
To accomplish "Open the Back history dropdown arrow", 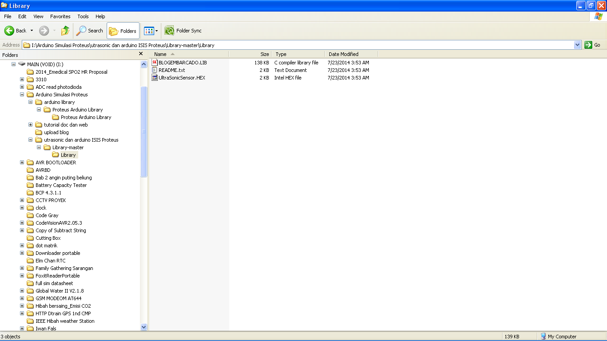I will point(32,31).
